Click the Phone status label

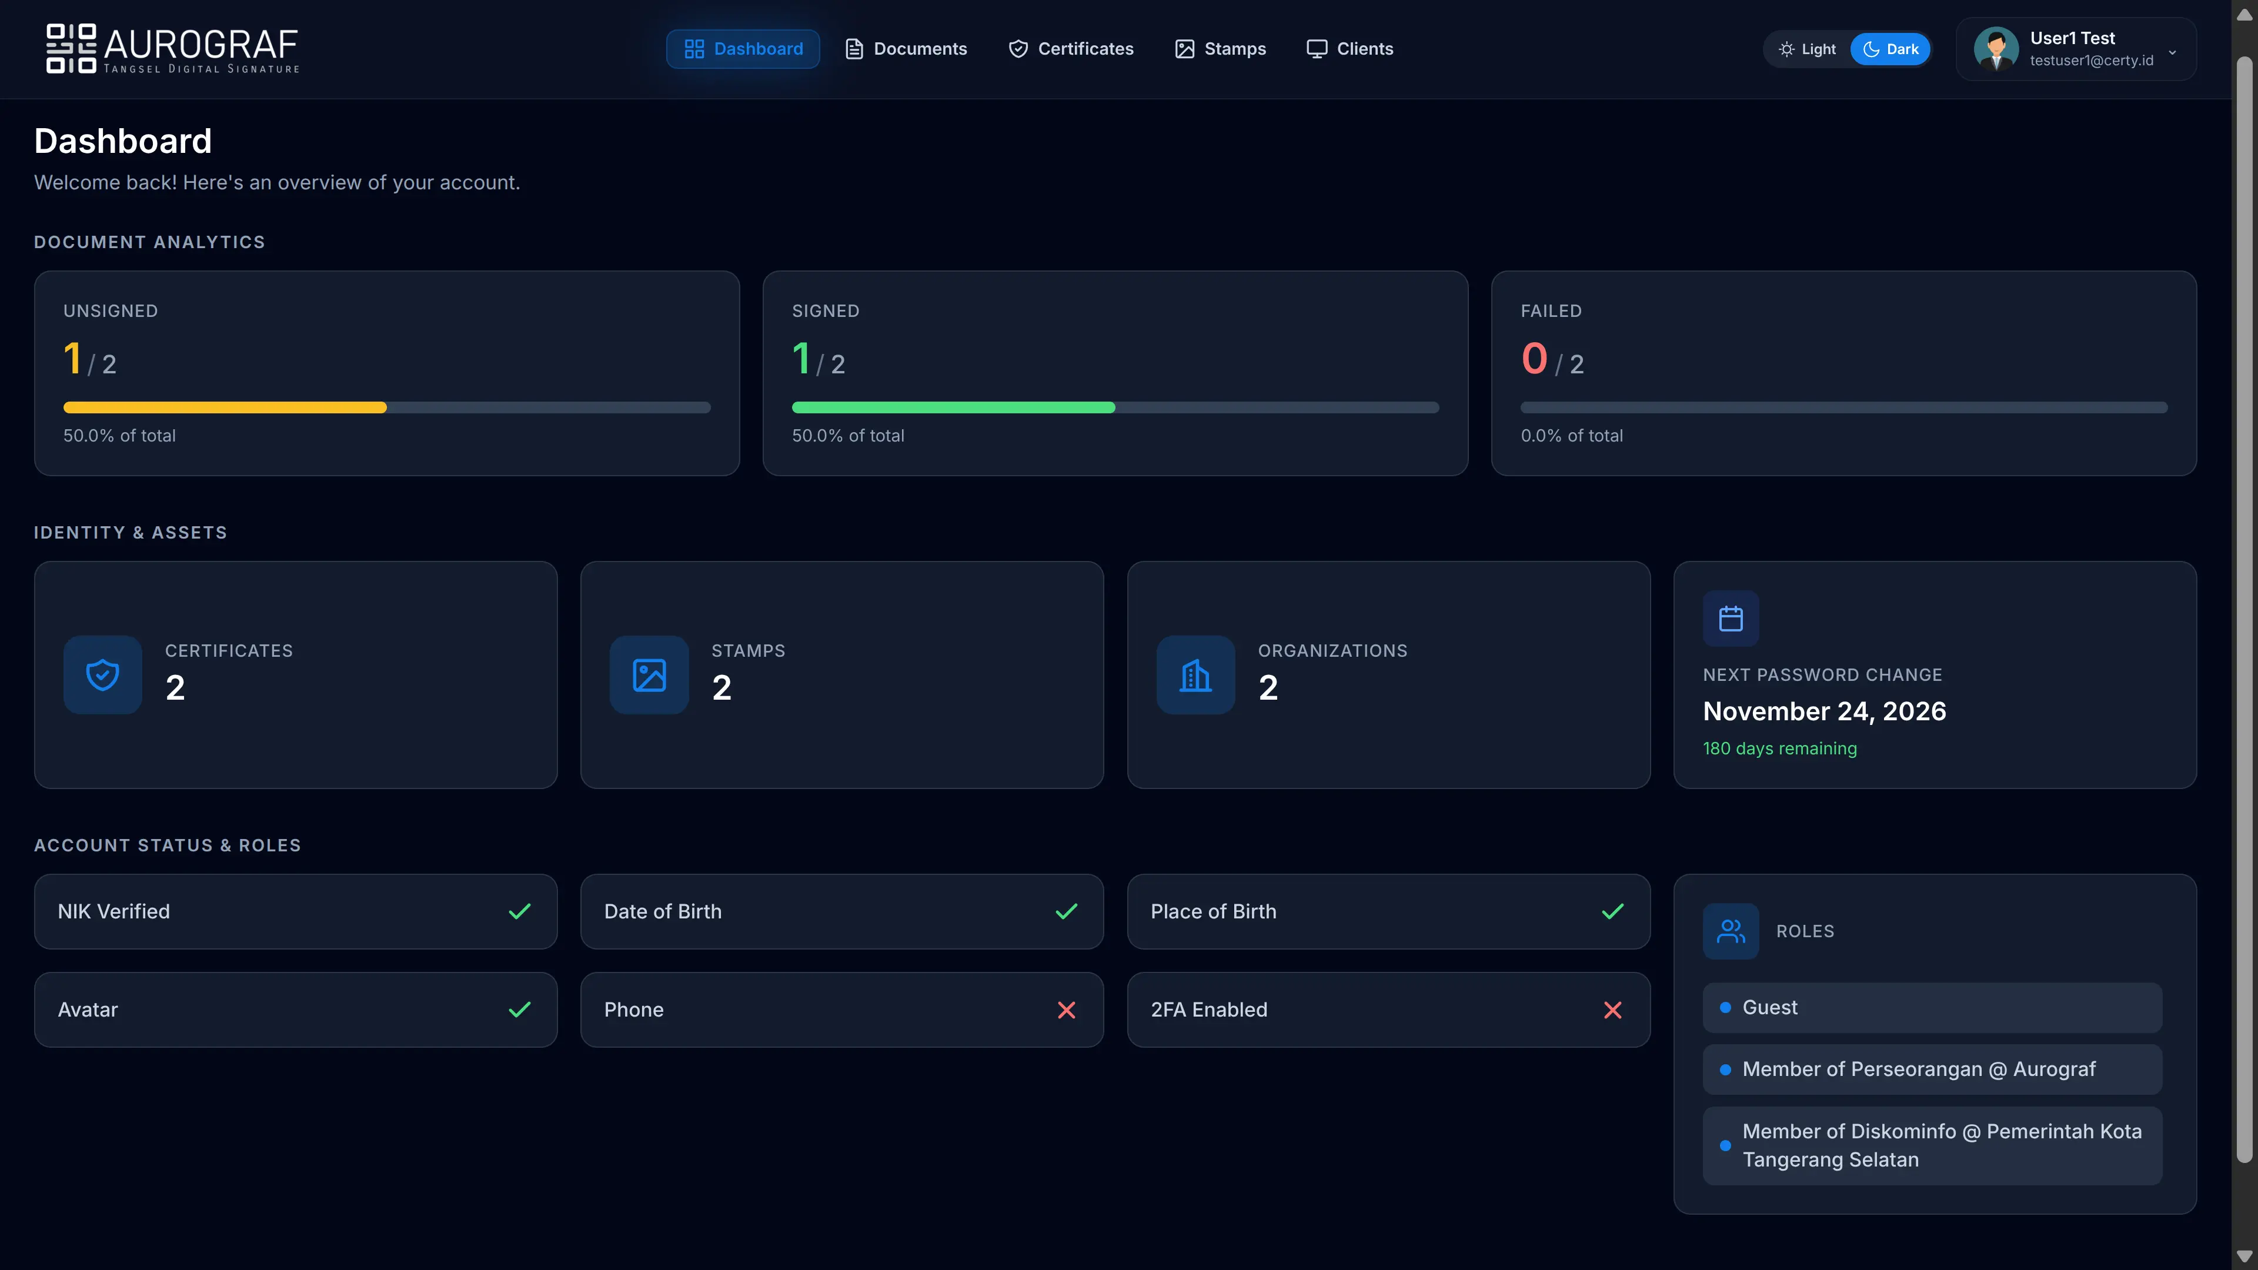coord(634,1010)
